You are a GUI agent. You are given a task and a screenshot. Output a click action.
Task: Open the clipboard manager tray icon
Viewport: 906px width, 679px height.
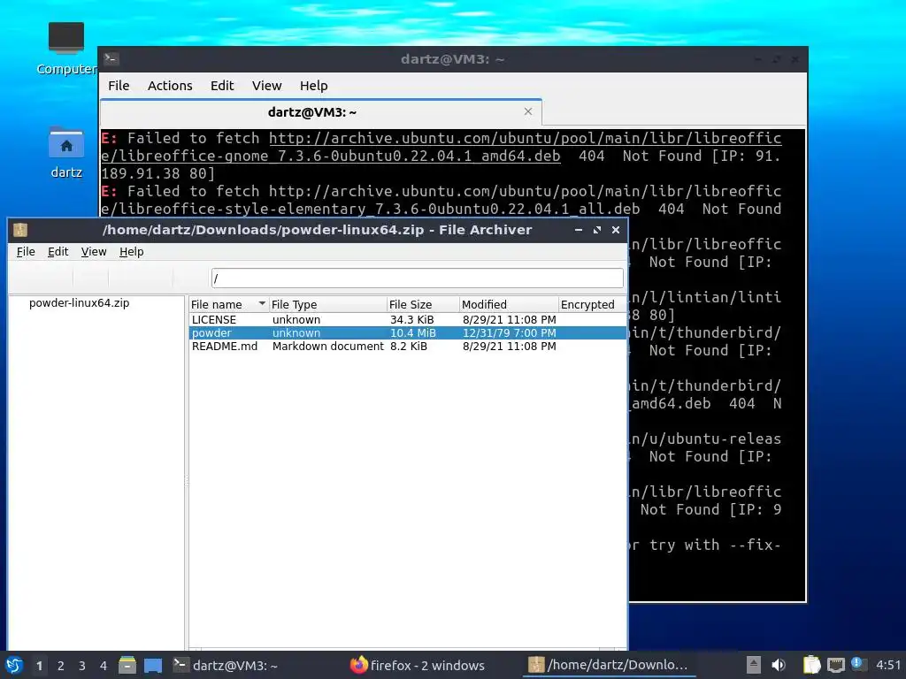pos(811,665)
